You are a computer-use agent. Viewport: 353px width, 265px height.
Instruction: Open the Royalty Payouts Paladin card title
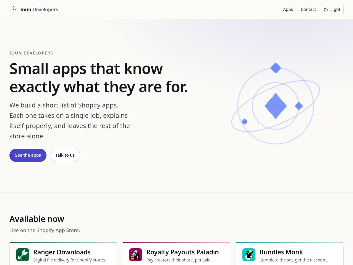click(x=183, y=252)
